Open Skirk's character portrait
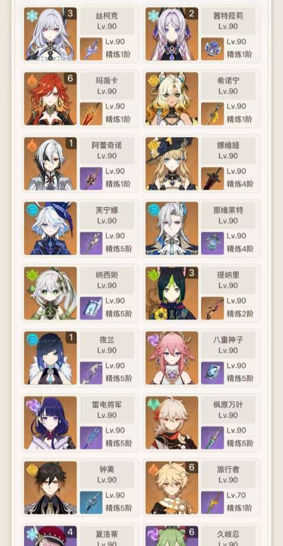Image resolution: width=283 pixels, height=546 pixels. click(x=50, y=34)
